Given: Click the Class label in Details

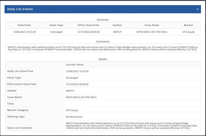Looking at the screenshot, I should pyautogui.click(x=11, y=104).
